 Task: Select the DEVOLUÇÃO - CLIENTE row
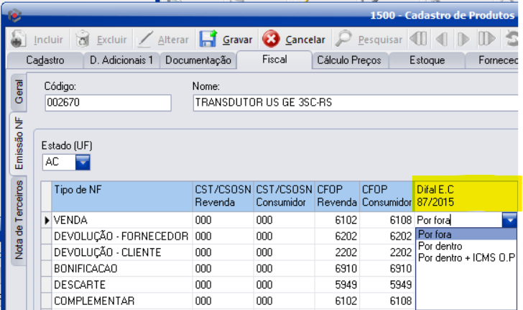[x=108, y=252]
